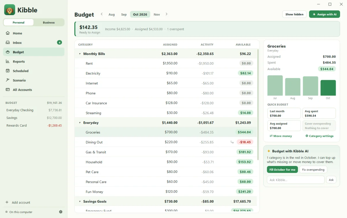Apply Last month $700.00 quick budget

click(284, 113)
